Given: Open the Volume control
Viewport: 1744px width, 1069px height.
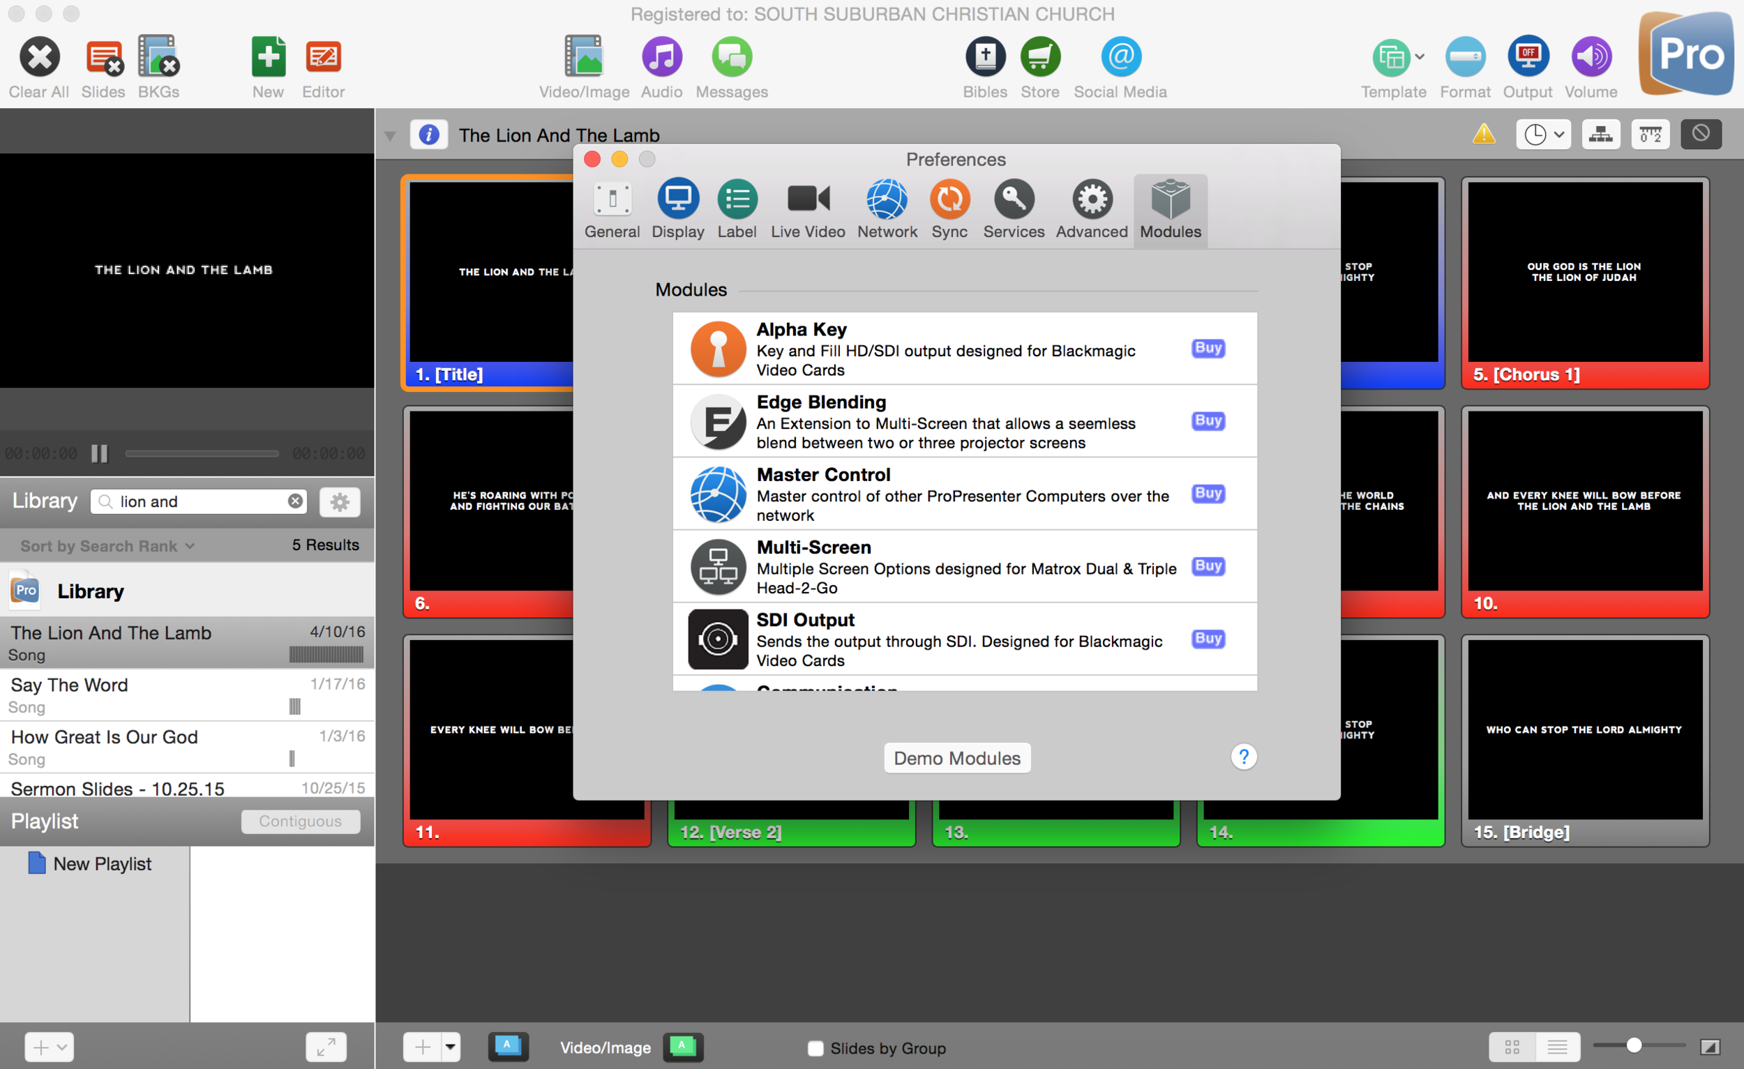Looking at the screenshot, I should pyautogui.click(x=1591, y=57).
